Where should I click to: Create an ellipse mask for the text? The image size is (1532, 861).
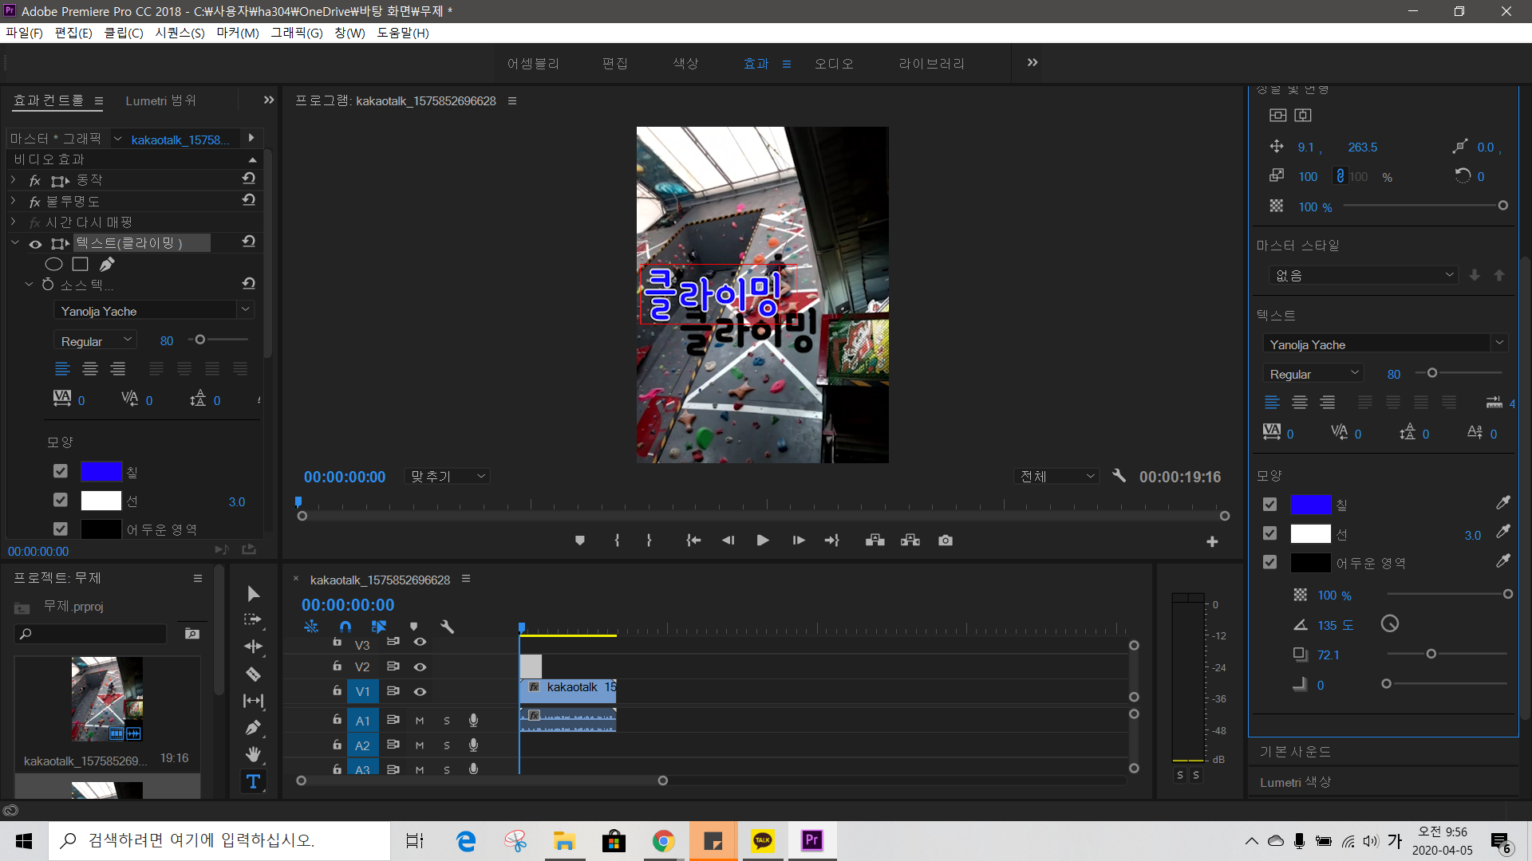53,264
